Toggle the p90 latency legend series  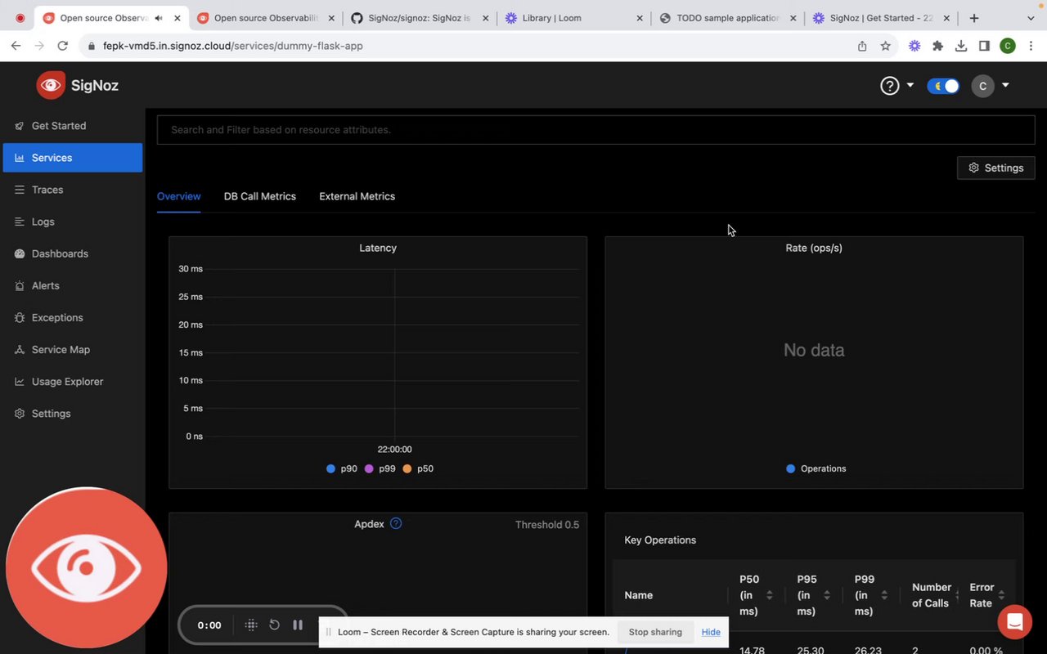tap(342, 468)
